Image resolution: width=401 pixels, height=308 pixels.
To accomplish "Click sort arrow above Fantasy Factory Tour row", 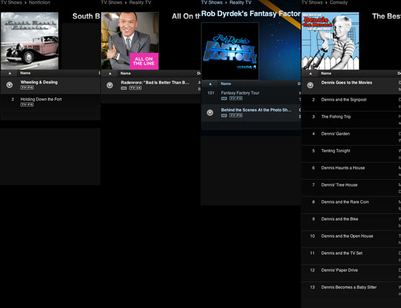I will pyautogui.click(x=210, y=84).
